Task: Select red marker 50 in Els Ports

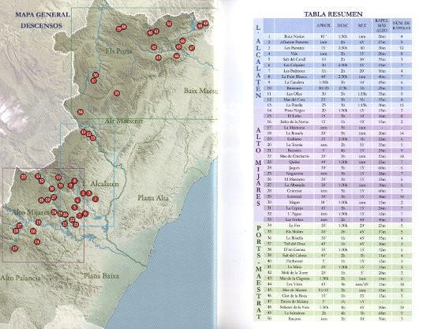Action: [x=169, y=24]
